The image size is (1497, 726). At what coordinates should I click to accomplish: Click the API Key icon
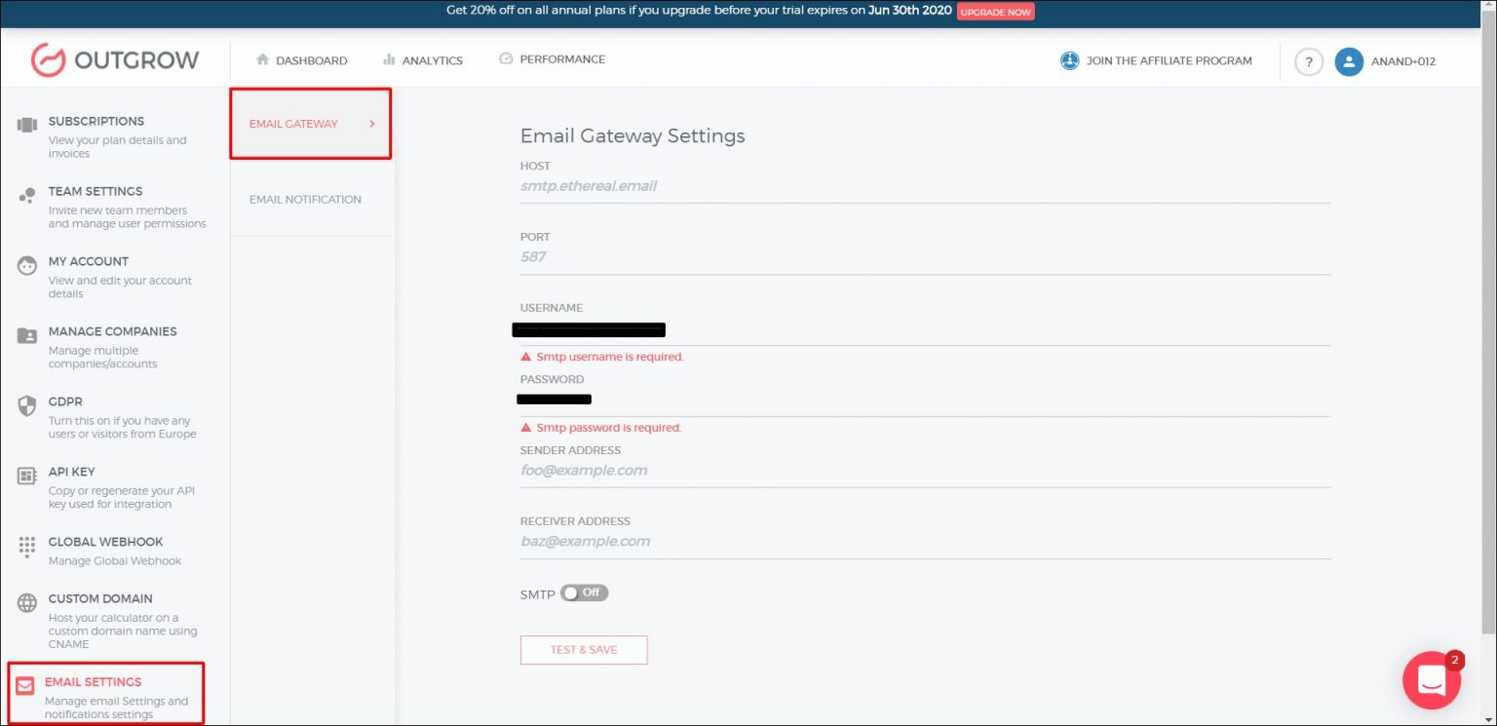[x=27, y=476]
